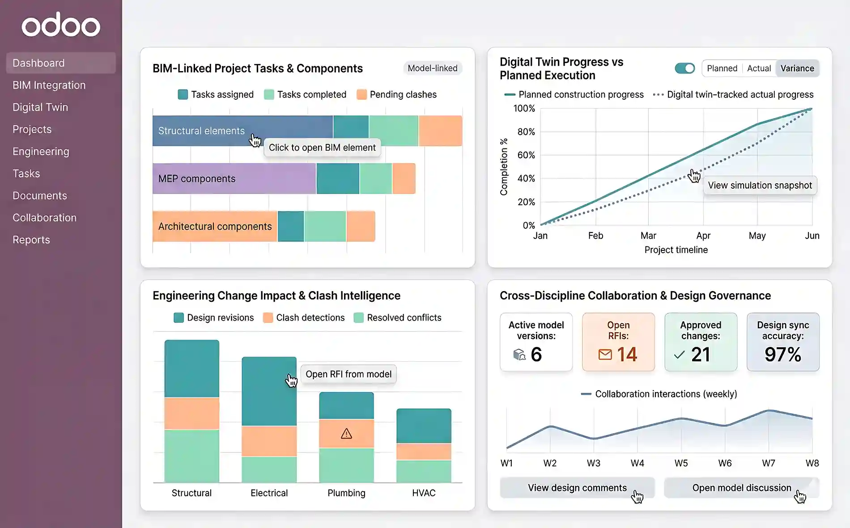Click the Tasks assigned legend swatch
Viewport: 850px width, 528px height.
coord(183,94)
